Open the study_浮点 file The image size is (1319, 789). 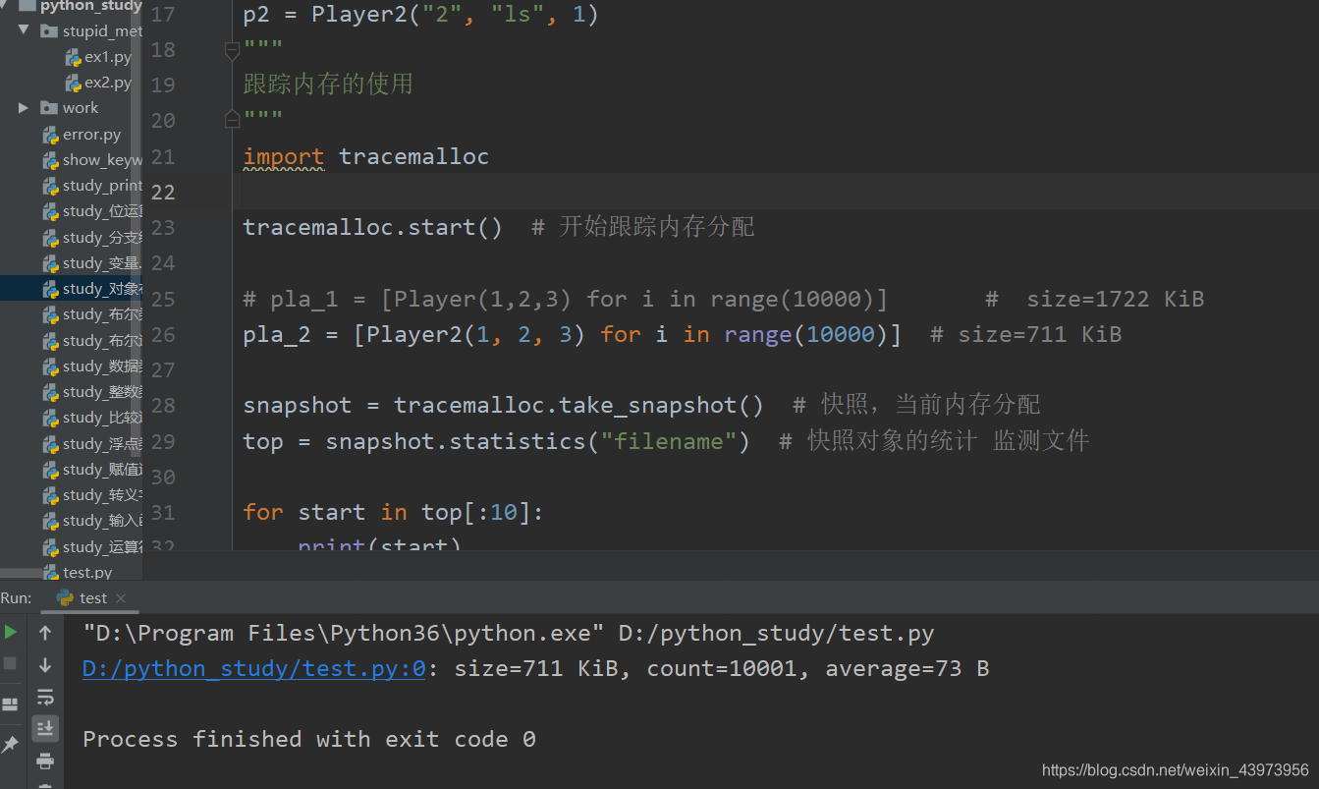click(x=92, y=444)
